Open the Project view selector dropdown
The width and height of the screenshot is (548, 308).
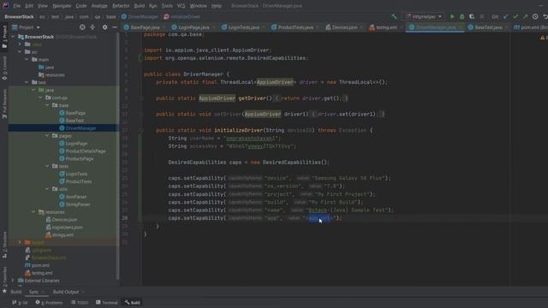[27, 27]
